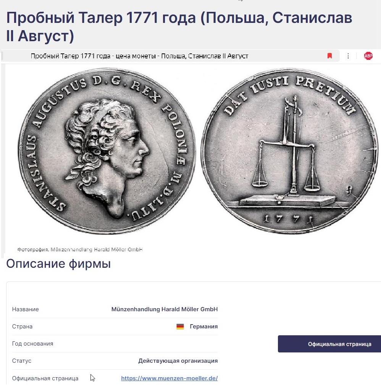Click the Официальная страница button
The image size is (381, 386).
point(329,344)
